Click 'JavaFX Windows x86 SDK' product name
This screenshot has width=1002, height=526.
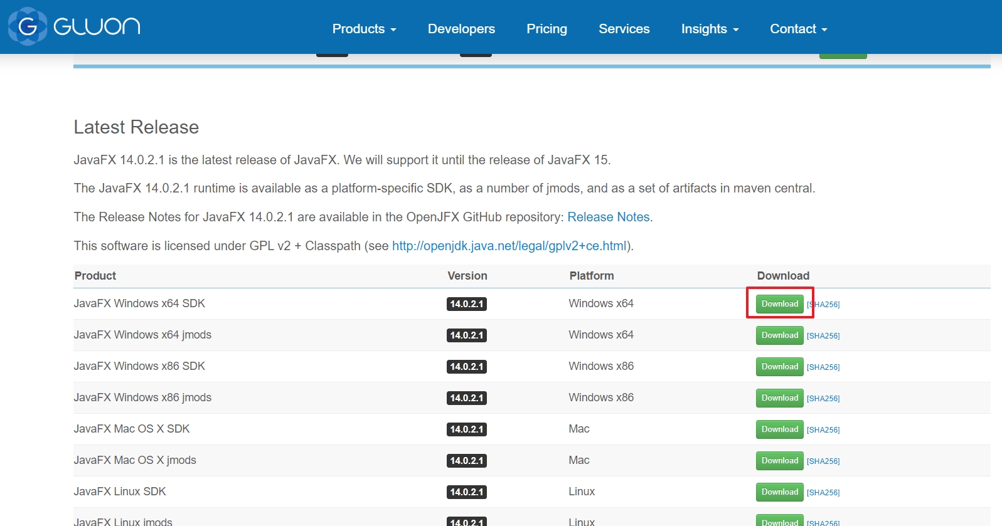139,366
